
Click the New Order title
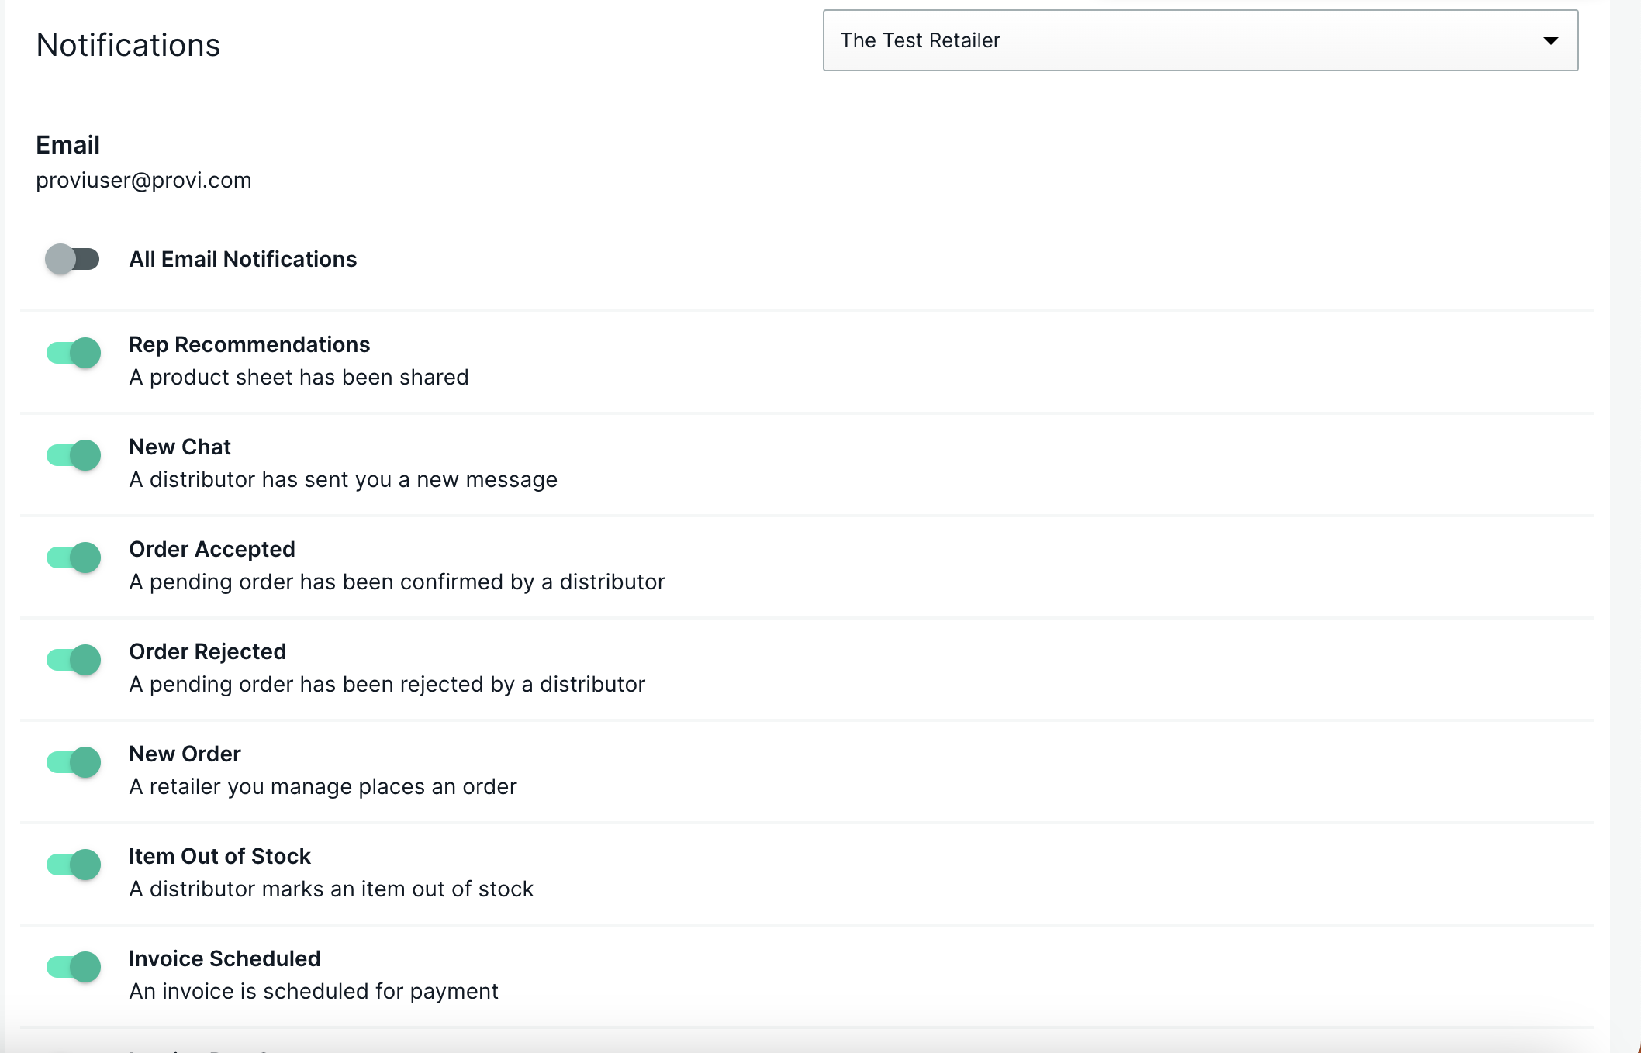(185, 754)
